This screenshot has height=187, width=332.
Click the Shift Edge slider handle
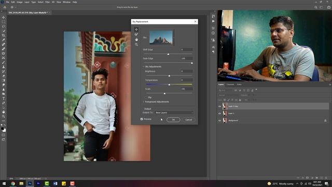(x=168, y=54)
